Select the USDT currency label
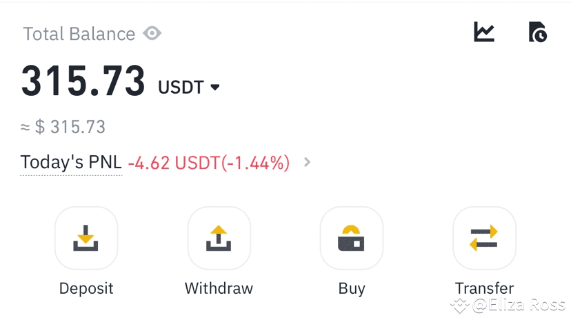The height and width of the screenshot is (320, 571). (x=181, y=88)
